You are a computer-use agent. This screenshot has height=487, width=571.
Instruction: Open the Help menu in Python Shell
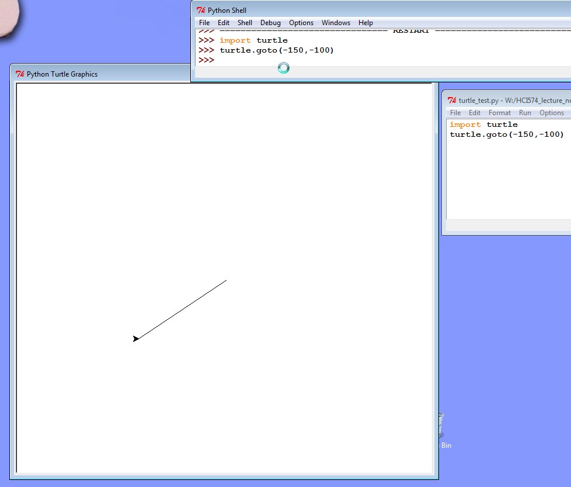pyautogui.click(x=365, y=23)
